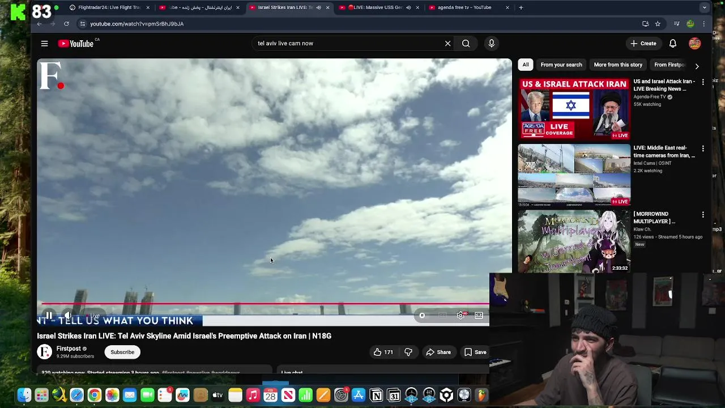The height and width of the screenshot is (408, 725).
Task: Reload the YouTube page
Action: click(66, 24)
